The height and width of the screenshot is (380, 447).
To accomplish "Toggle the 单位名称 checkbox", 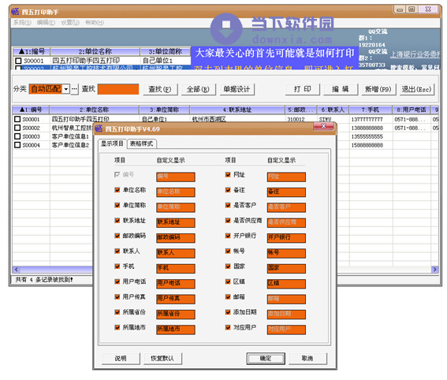I will click(x=117, y=190).
